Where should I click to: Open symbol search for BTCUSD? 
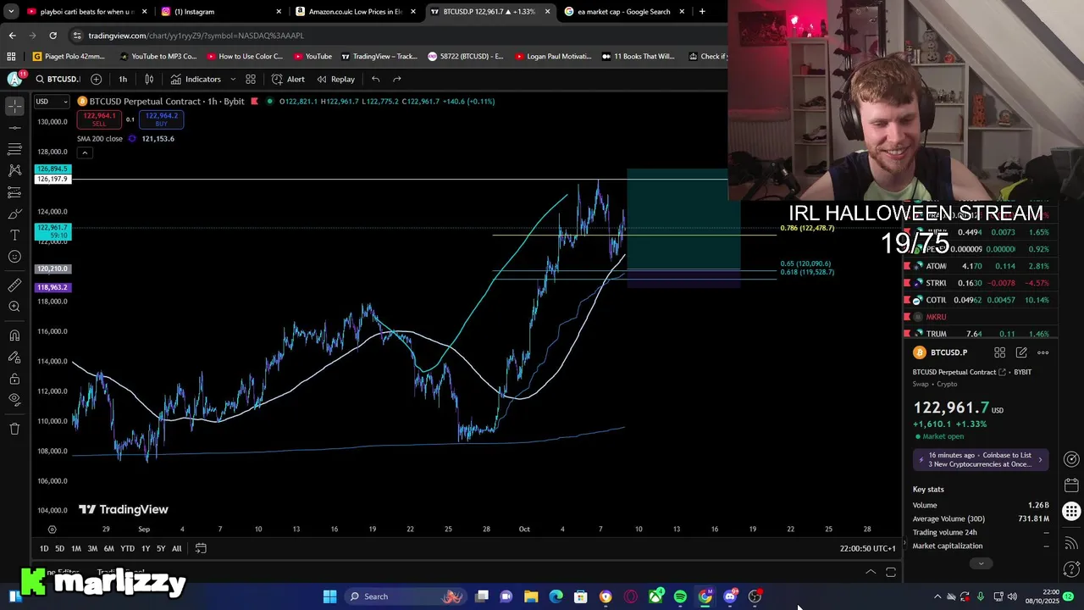click(x=58, y=79)
